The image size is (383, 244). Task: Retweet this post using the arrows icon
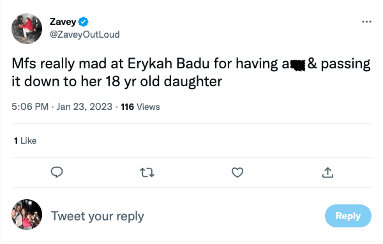pyautogui.click(x=147, y=172)
